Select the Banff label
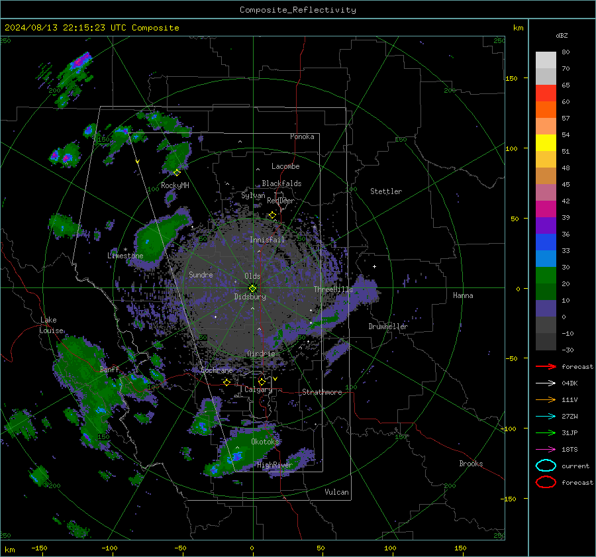The height and width of the screenshot is (557, 596). tap(109, 369)
